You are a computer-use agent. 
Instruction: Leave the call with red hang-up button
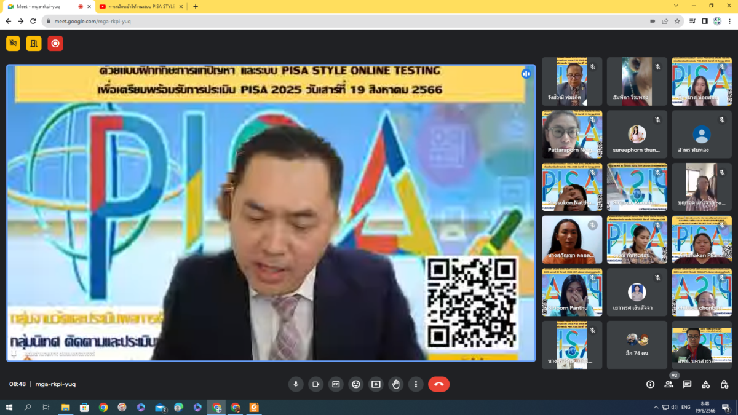point(439,384)
